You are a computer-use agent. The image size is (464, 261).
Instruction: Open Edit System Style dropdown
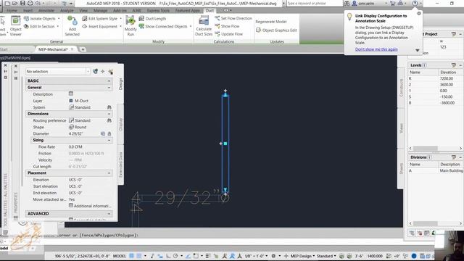[120, 19]
